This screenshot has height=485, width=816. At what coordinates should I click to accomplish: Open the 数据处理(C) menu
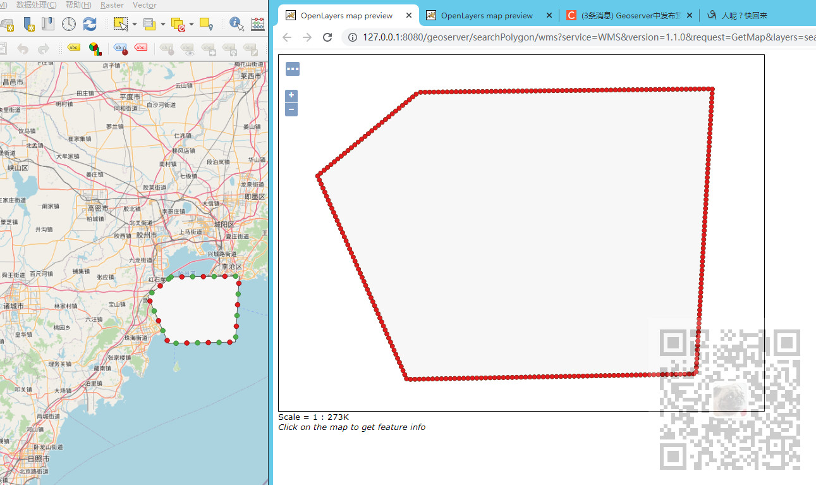pyautogui.click(x=36, y=5)
